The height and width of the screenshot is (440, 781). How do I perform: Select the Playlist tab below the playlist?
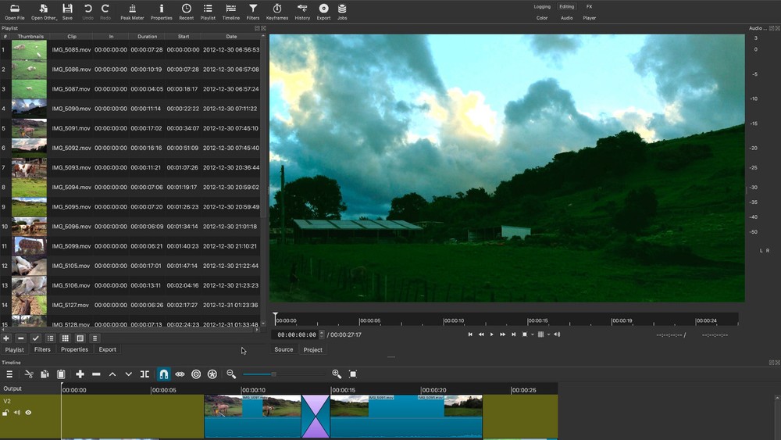click(x=14, y=350)
